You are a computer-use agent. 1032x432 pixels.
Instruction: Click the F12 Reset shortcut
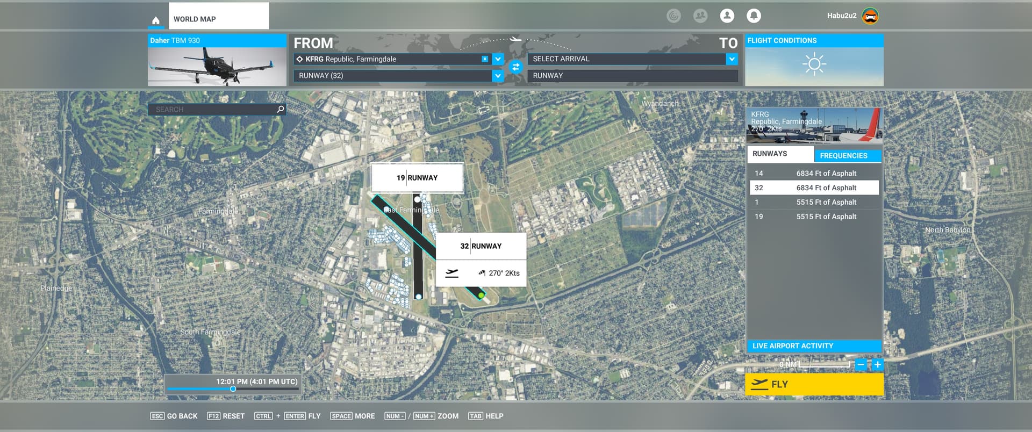(x=226, y=416)
